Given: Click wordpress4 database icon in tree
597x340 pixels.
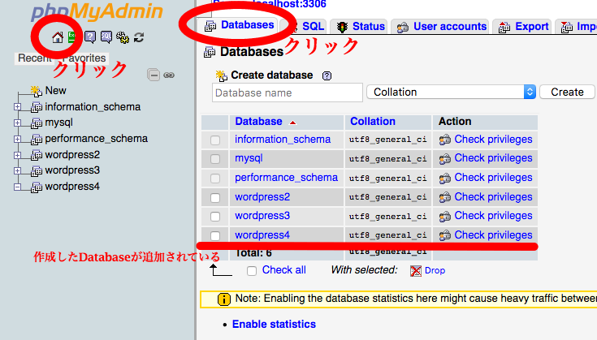Looking at the screenshot, I should [x=37, y=187].
